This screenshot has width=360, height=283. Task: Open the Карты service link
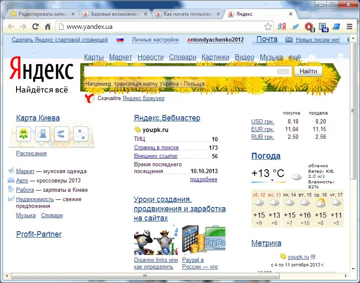(x=94, y=57)
